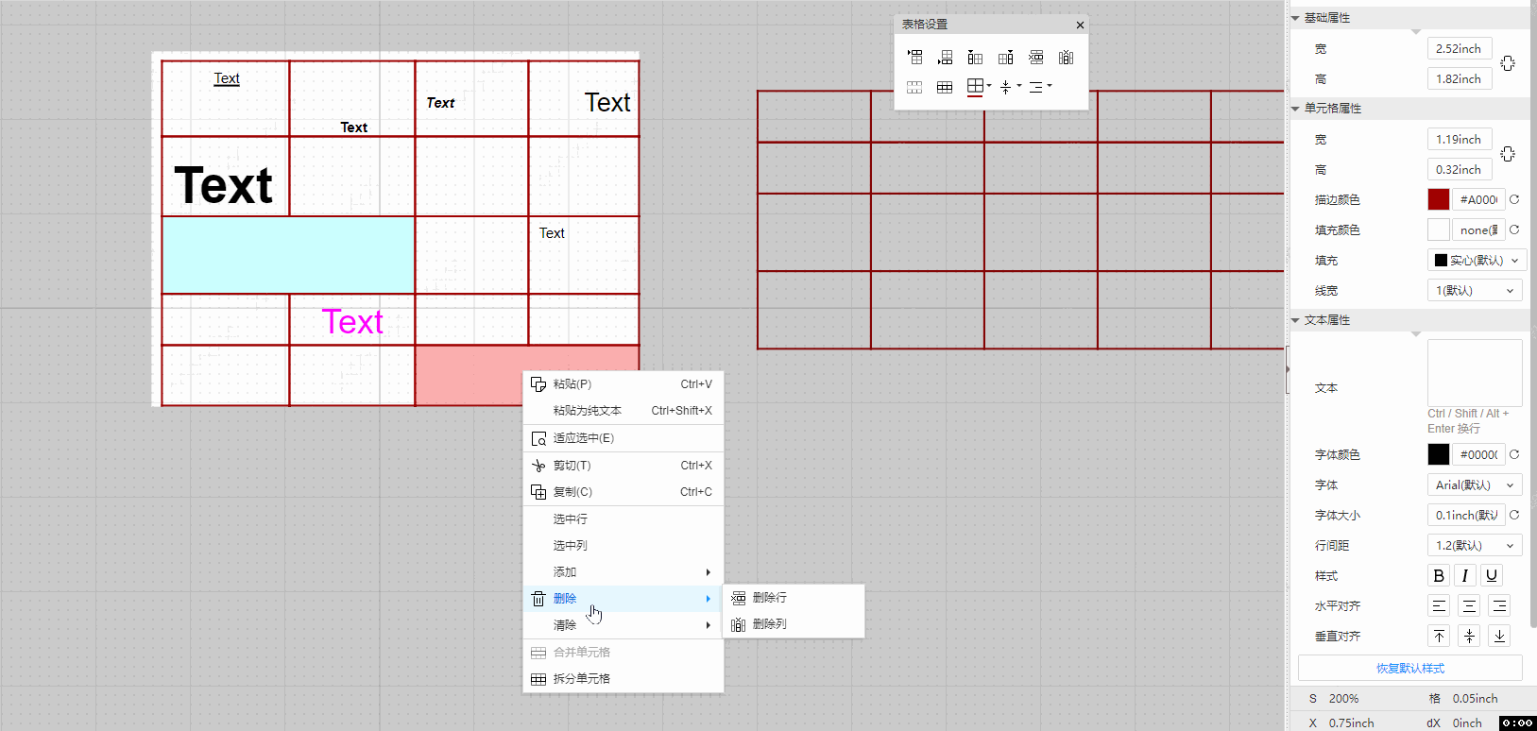The image size is (1537, 731).
Task: Align text horizontally left
Action: click(1439, 605)
